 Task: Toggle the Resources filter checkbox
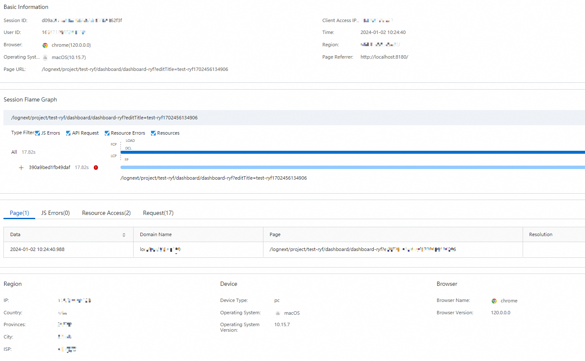pyautogui.click(x=154, y=133)
